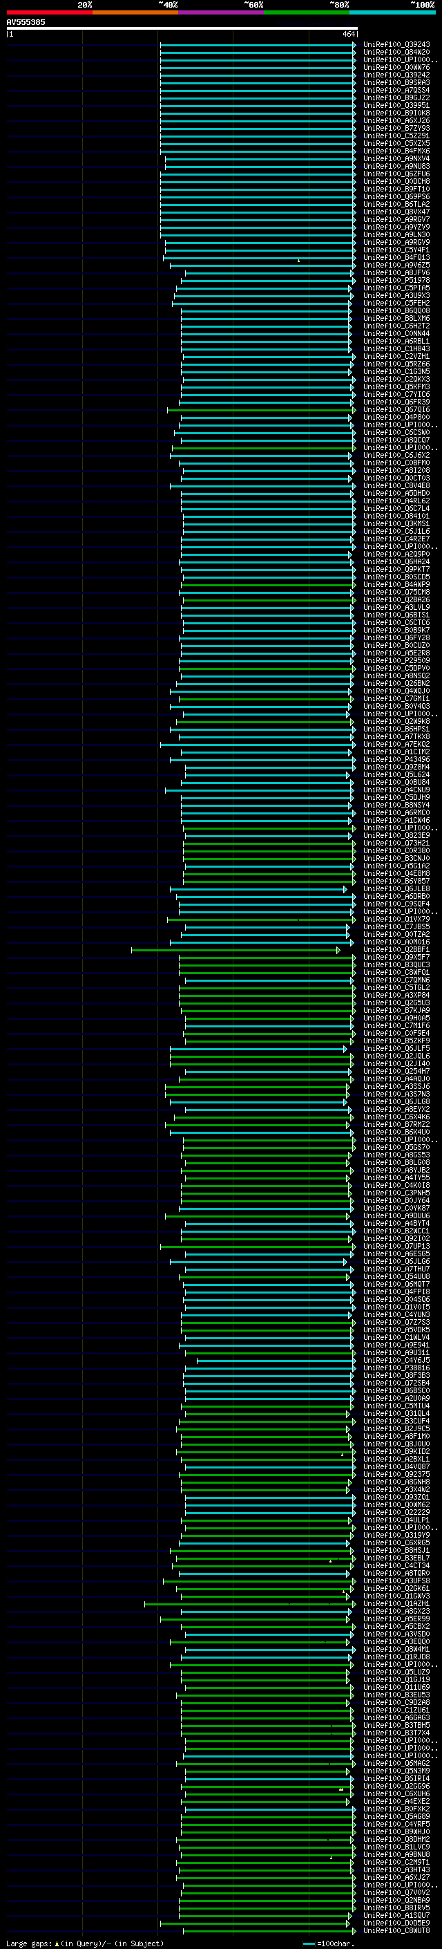Select the UniRef100_B9GJZ2 label
The image size is (442, 1949).
click(396, 97)
